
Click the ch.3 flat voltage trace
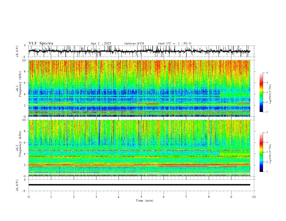click(139, 185)
